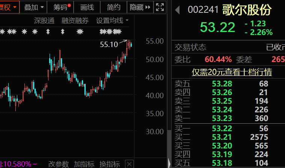Click the 深股通 label

(44, 21)
